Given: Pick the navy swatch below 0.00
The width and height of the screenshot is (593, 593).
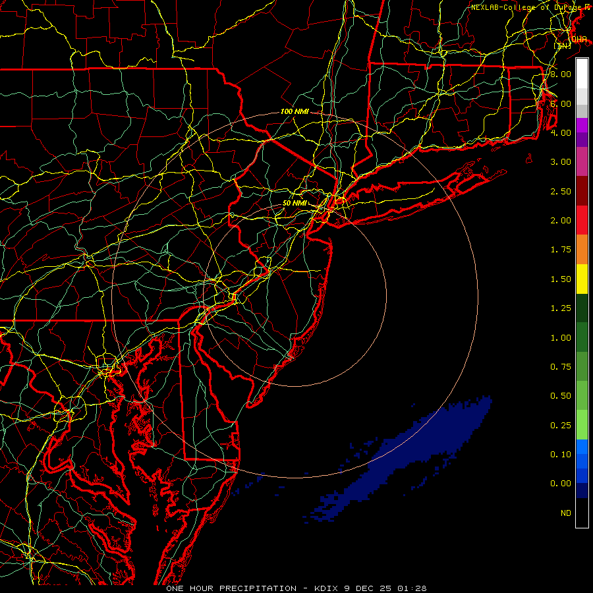Looking at the screenshot, I should (582, 490).
